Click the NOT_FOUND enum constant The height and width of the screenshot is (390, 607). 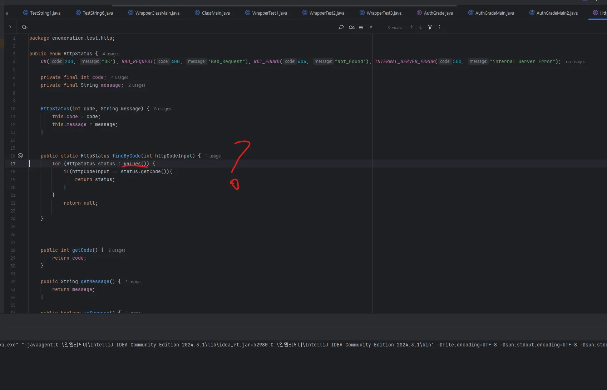[267, 61]
